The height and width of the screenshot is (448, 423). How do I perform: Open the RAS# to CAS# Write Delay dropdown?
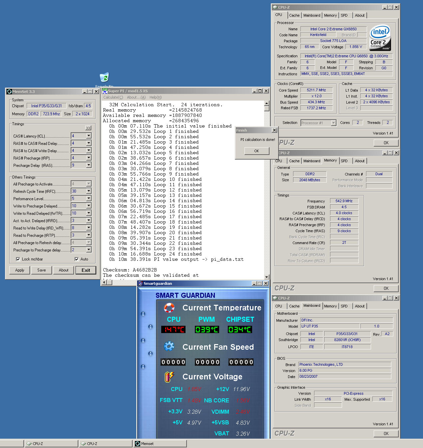click(x=89, y=151)
